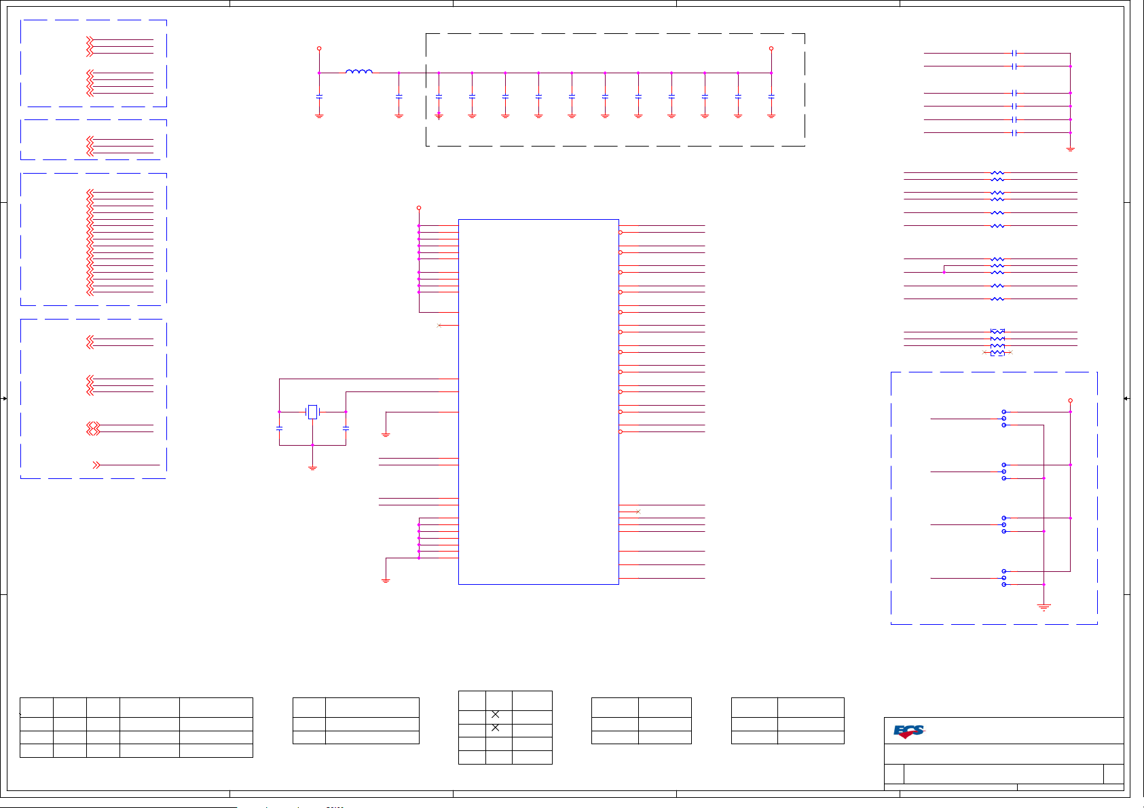
Task: Click the ground symbol beneath the crystal circuit
Action: click(x=312, y=467)
